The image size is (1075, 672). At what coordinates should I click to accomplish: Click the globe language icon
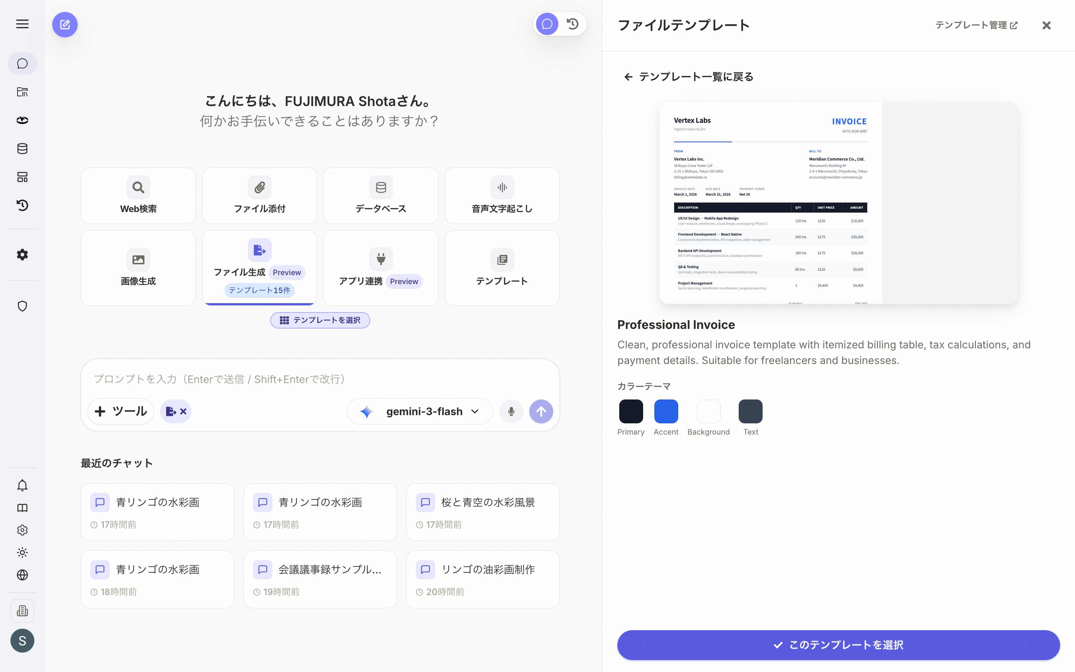22,575
